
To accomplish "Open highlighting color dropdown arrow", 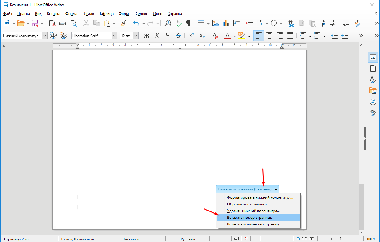I will point(249,37).
